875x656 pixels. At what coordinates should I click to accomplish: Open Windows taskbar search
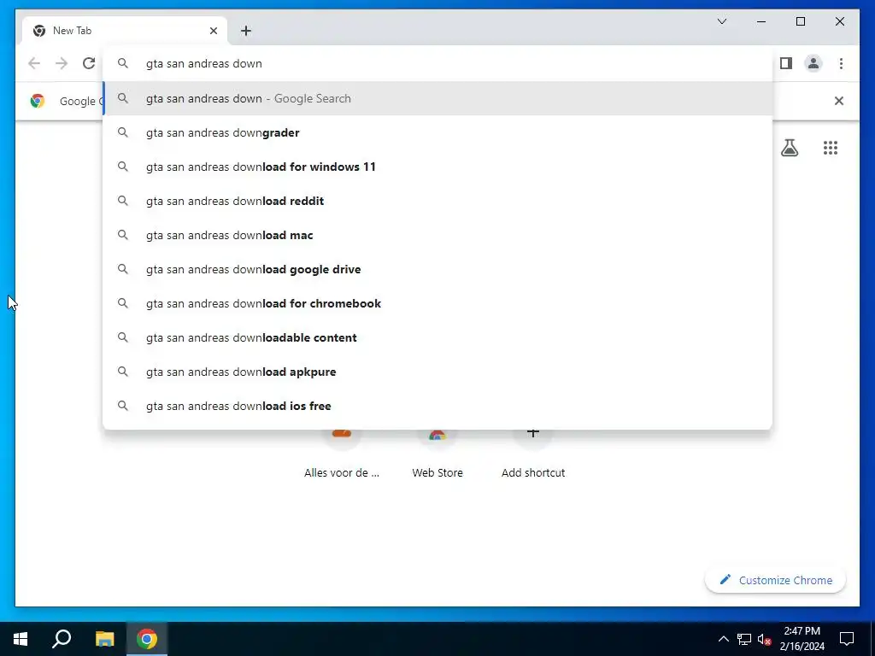[x=62, y=639]
